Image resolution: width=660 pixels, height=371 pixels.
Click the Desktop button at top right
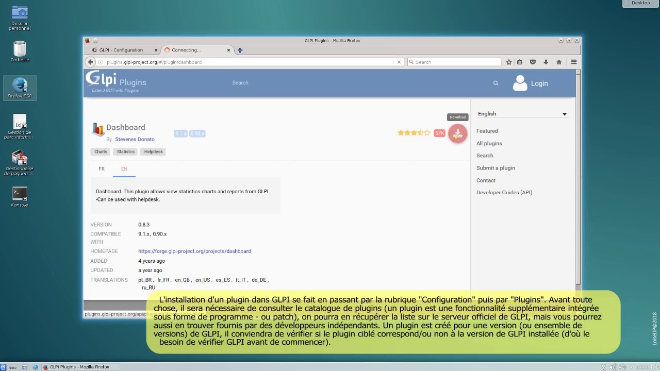(x=641, y=3)
